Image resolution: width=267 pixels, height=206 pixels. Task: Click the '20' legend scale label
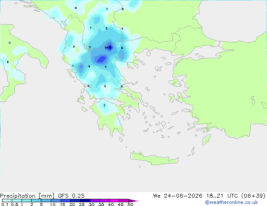coord(72,204)
